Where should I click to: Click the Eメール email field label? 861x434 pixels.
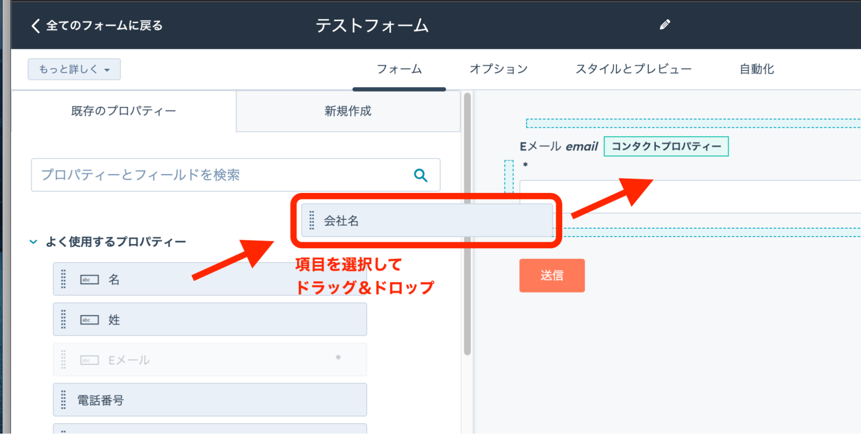[x=559, y=146]
